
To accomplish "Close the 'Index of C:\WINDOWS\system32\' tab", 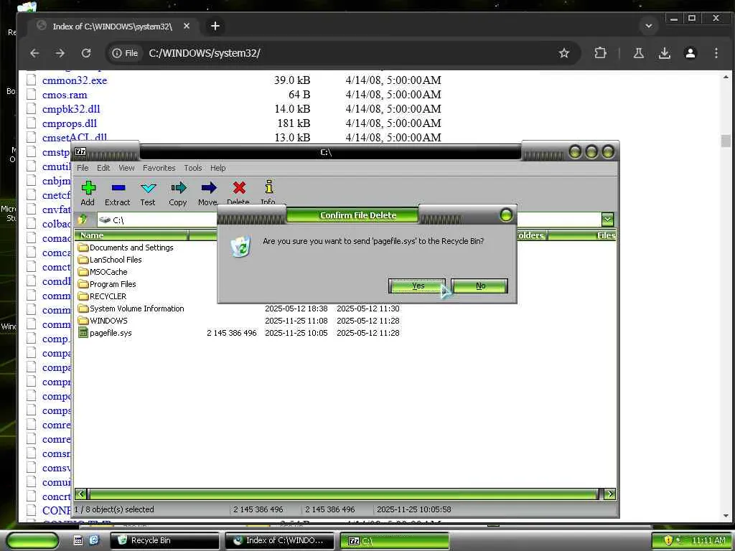I will tap(187, 27).
